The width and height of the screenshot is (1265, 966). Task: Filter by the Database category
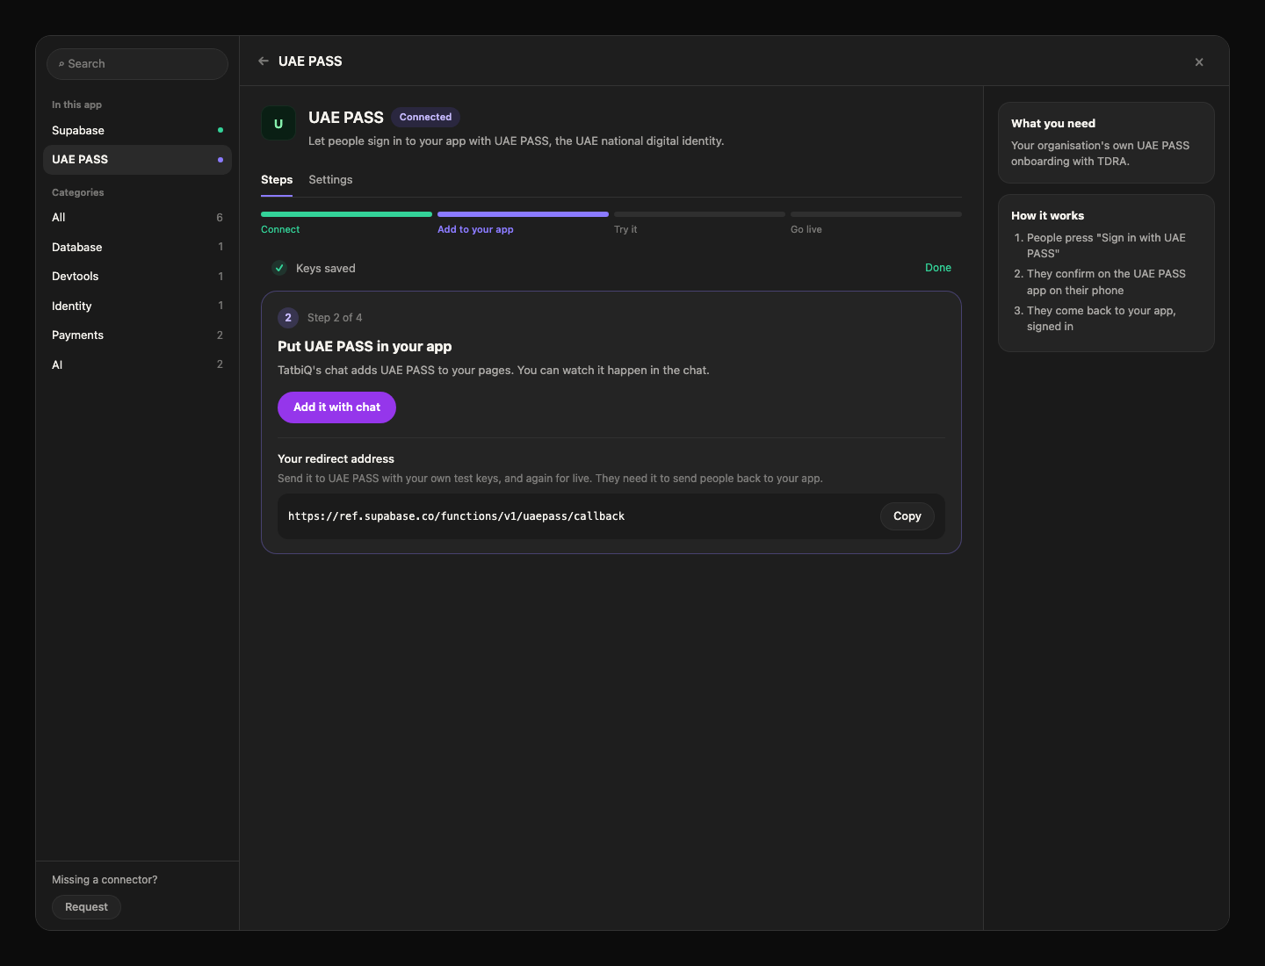click(137, 248)
